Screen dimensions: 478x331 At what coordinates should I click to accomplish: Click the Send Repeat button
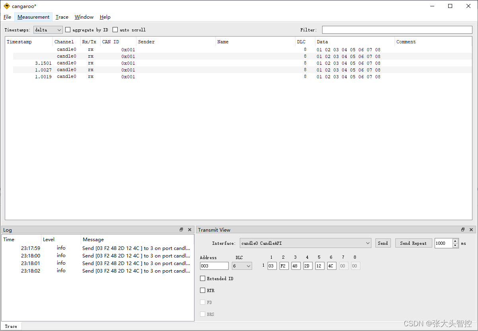click(413, 243)
